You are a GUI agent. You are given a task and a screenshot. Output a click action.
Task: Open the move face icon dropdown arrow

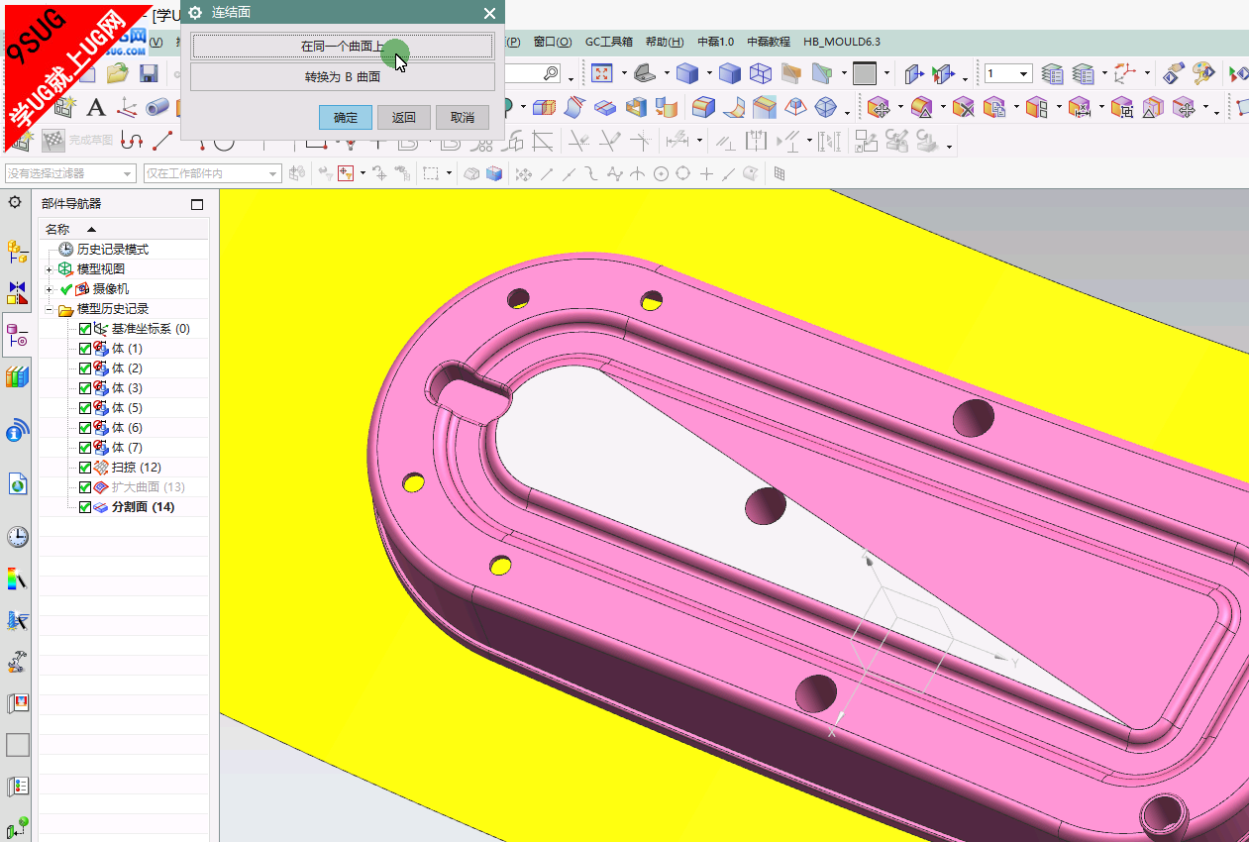[x=900, y=107]
